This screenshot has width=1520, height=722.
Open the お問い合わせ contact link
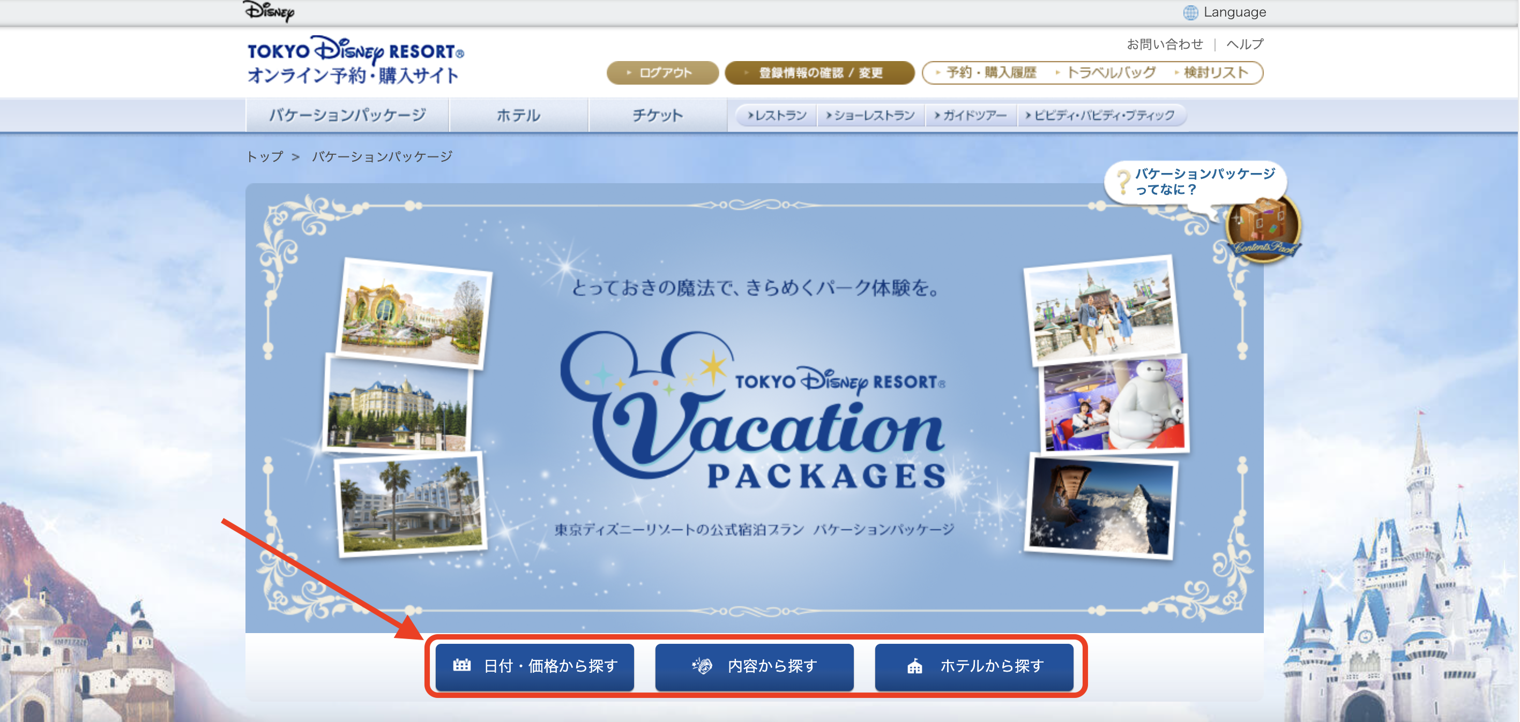coord(1164,44)
